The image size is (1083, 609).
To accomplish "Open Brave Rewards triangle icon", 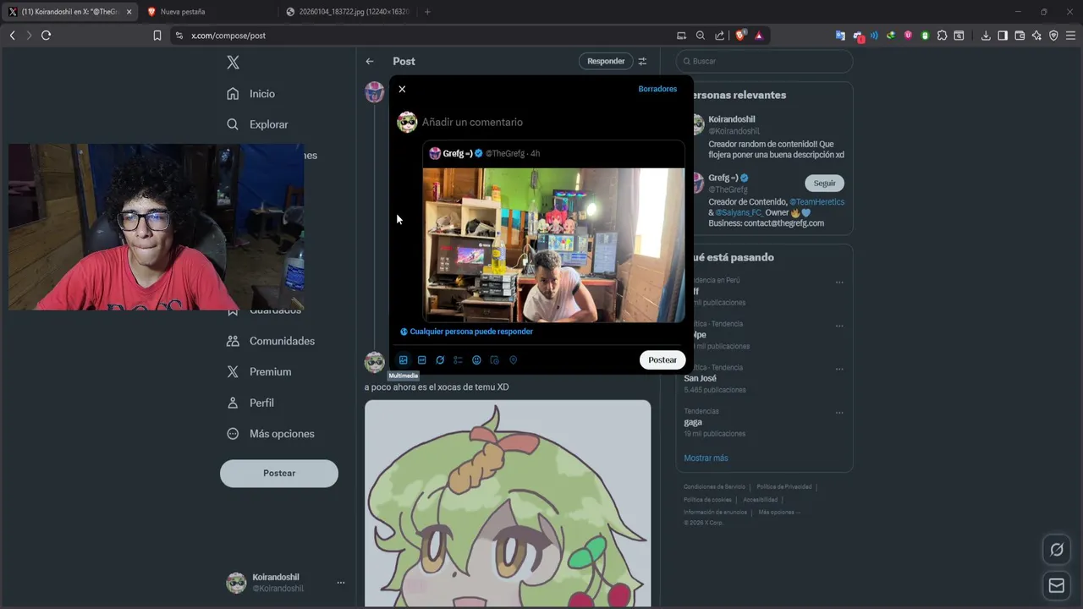I will (759, 36).
